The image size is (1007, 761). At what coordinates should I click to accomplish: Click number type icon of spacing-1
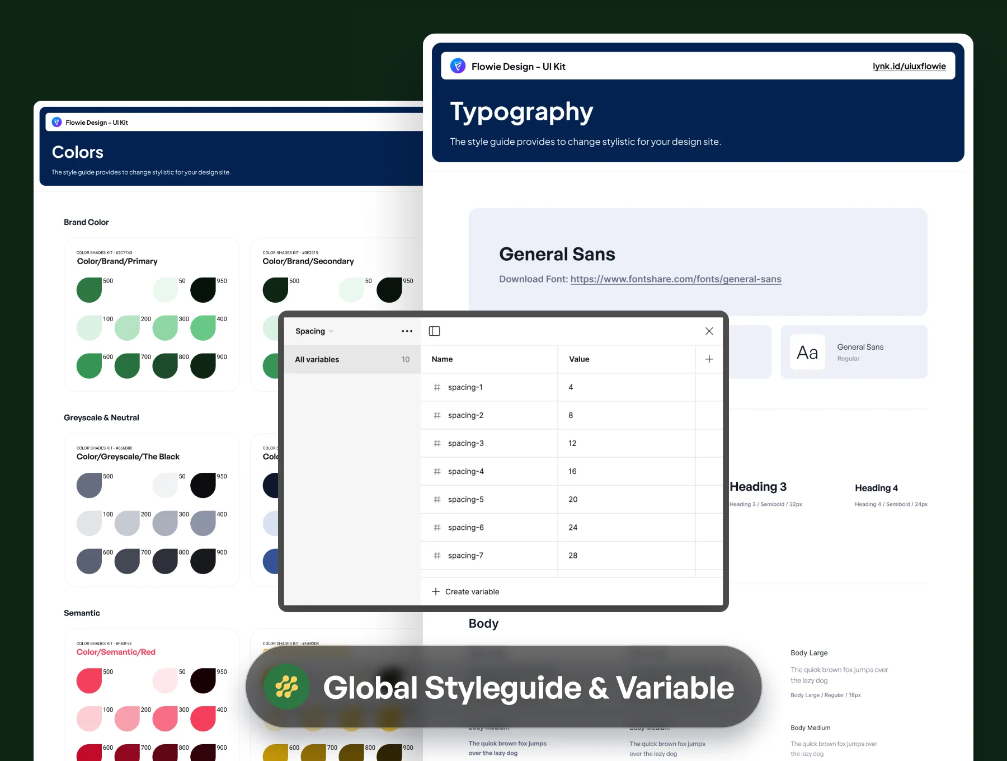tap(437, 387)
